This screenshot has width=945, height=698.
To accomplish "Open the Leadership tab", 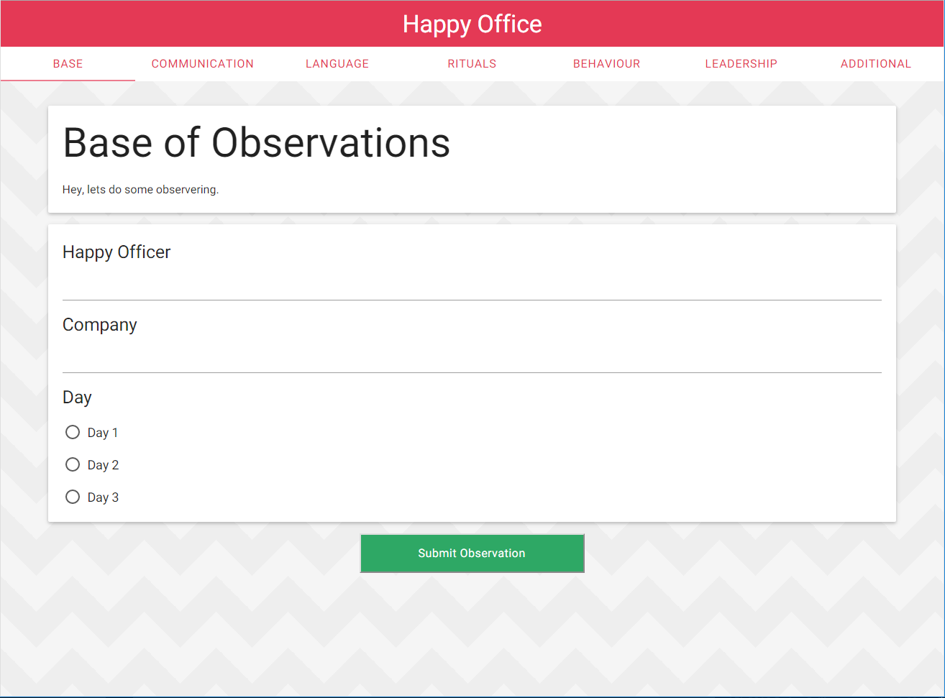I will point(741,64).
